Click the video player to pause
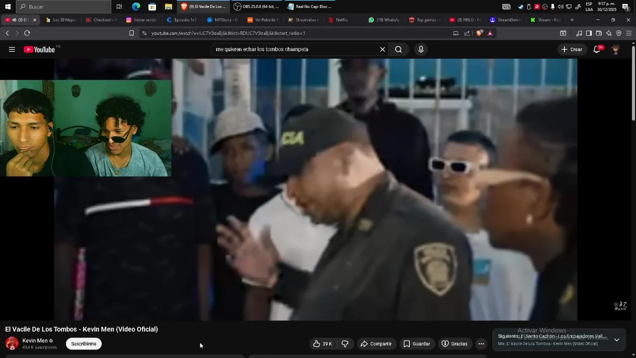Screen dimensions: 636x358 316,189
